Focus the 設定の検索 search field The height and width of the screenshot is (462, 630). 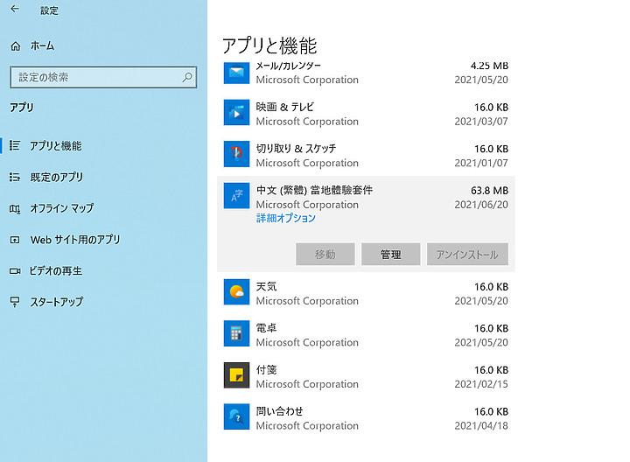(x=103, y=77)
